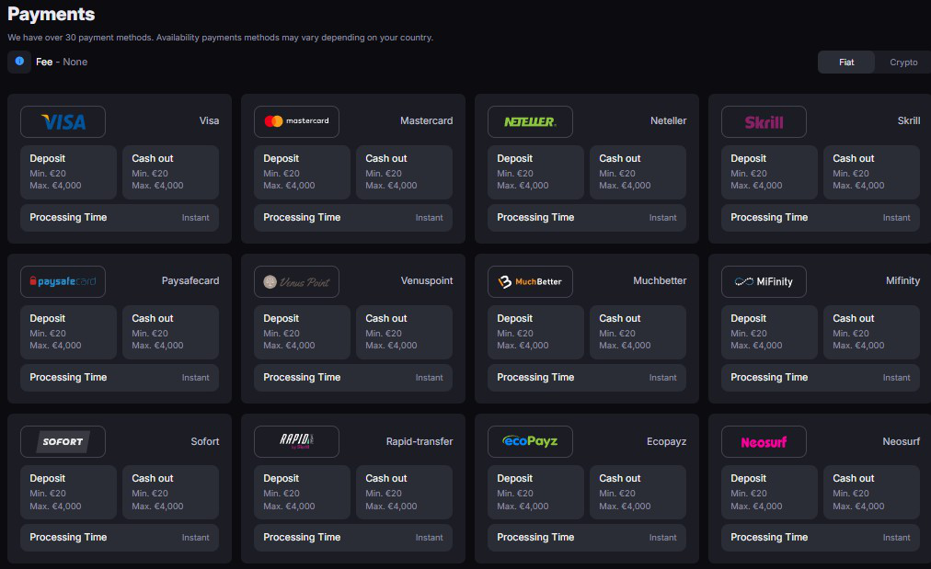Click the blue info icon near Fee
931x569 pixels.
pos(18,62)
